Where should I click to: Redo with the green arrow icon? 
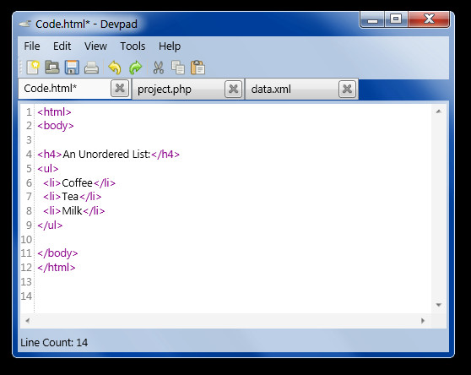click(x=135, y=68)
